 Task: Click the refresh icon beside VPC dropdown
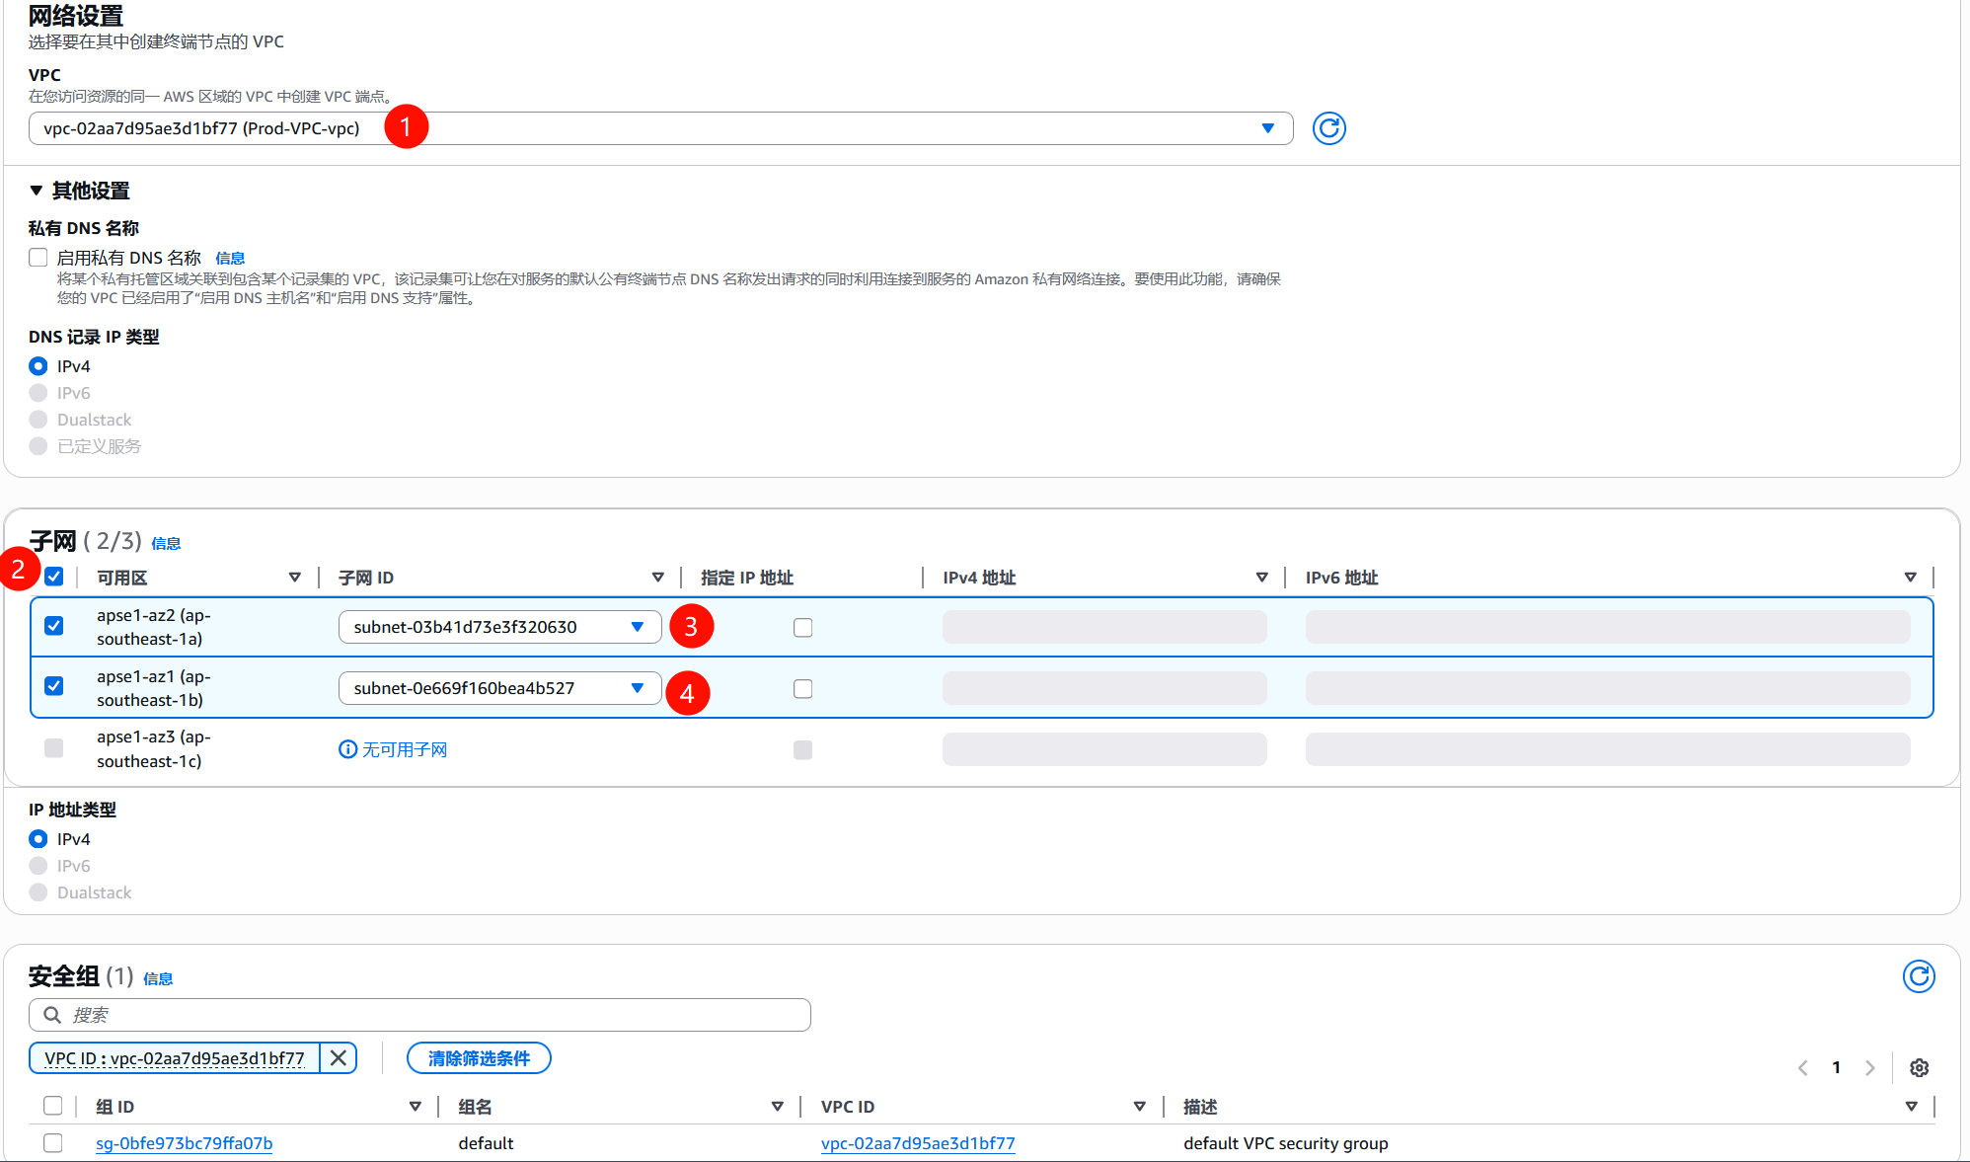click(x=1328, y=128)
